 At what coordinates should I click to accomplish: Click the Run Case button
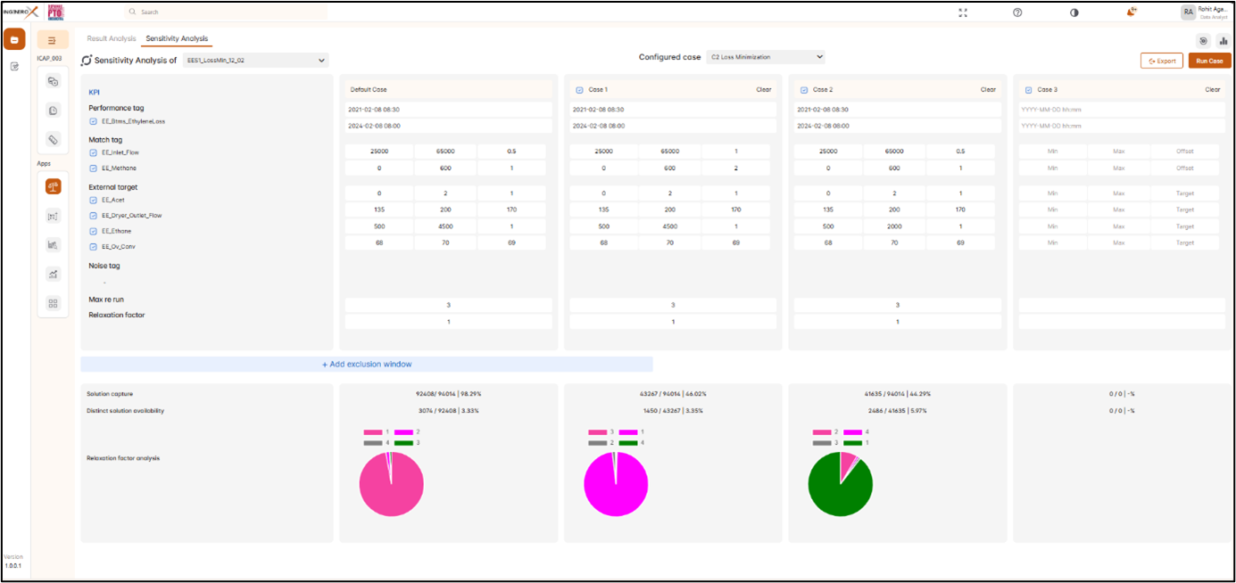tap(1209, 61)
